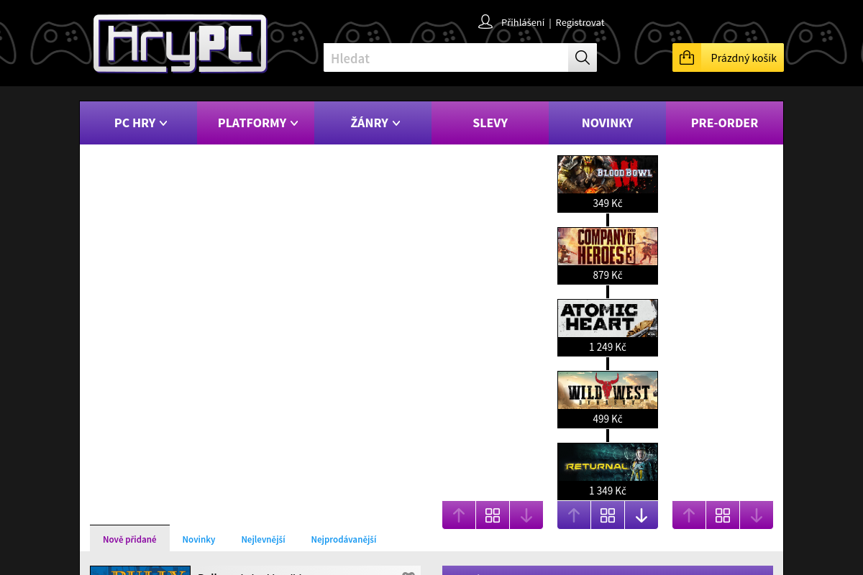Click the Registrovat link
Image resolution: width=863 pixels, height=575 pixels.
(580, 23)
